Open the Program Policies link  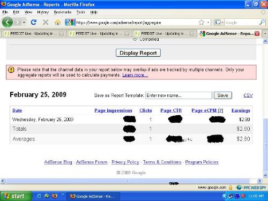202,162
